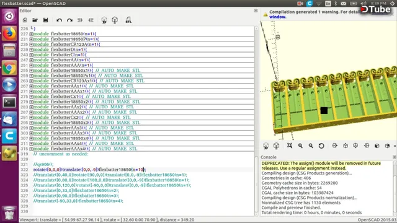The width and height of the screenshot is (397, 223).
Task: Run Render from the editor toolbar
Action: tap(115, 20)
